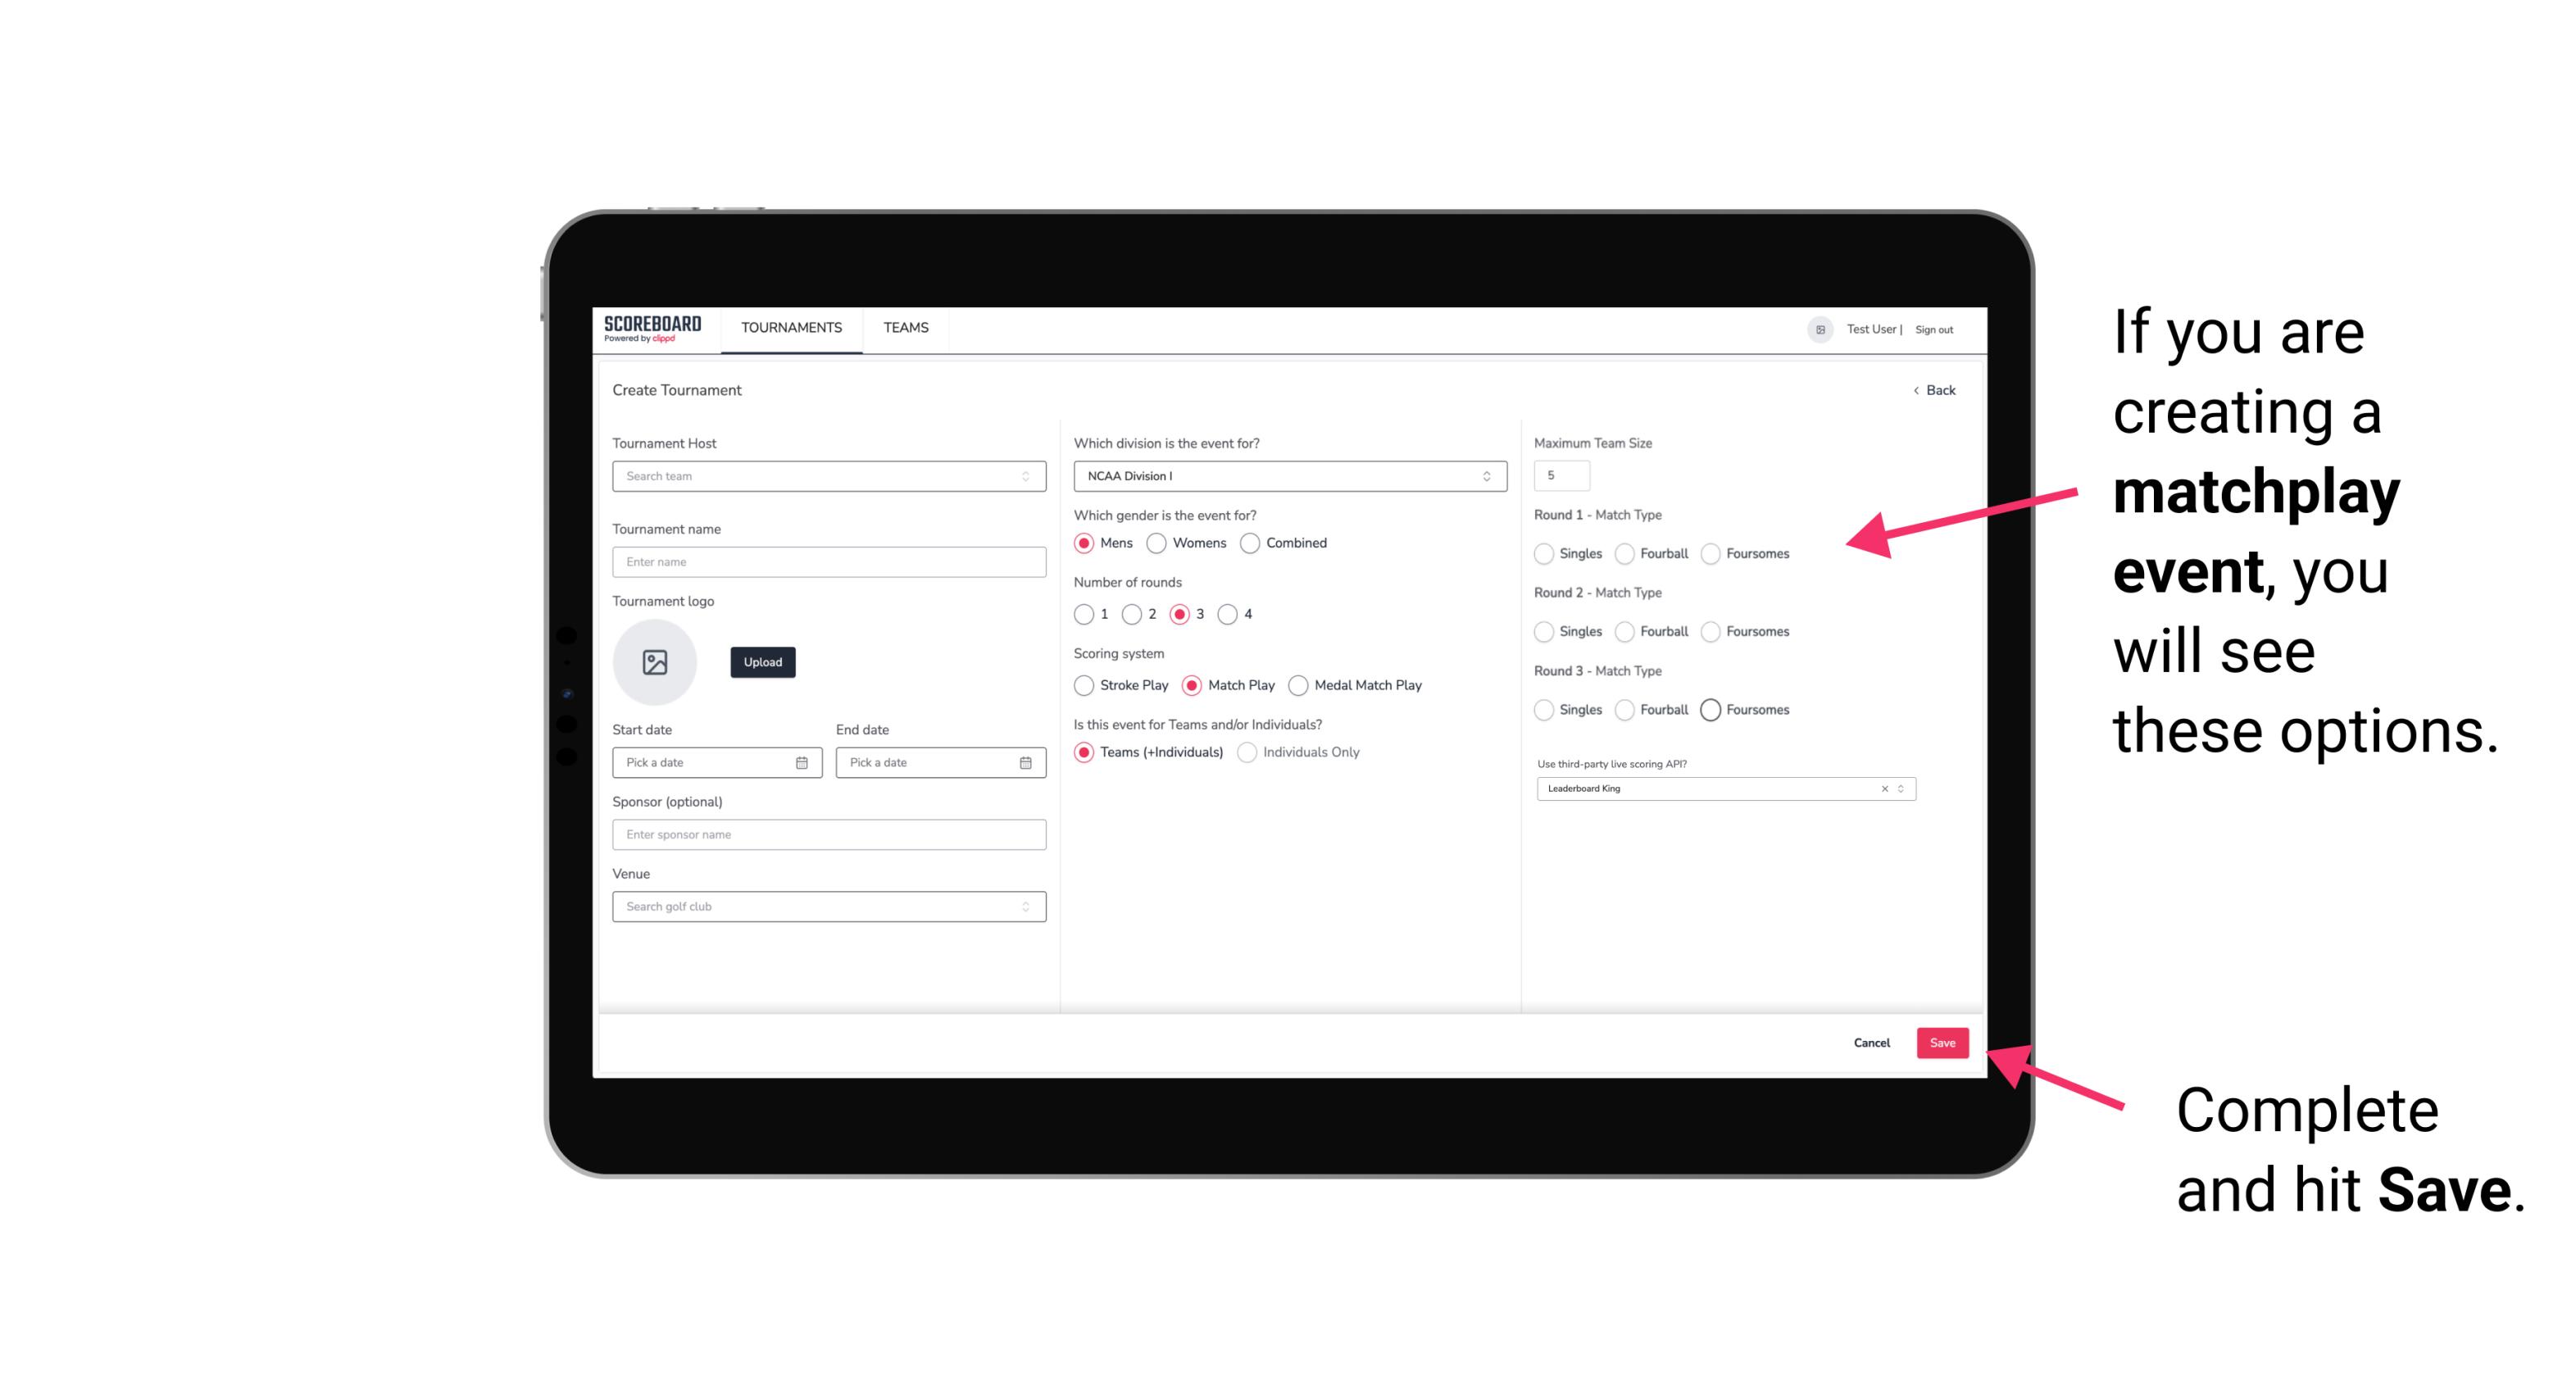Click the third-party API remove X icon

[x=1879, y=787]
